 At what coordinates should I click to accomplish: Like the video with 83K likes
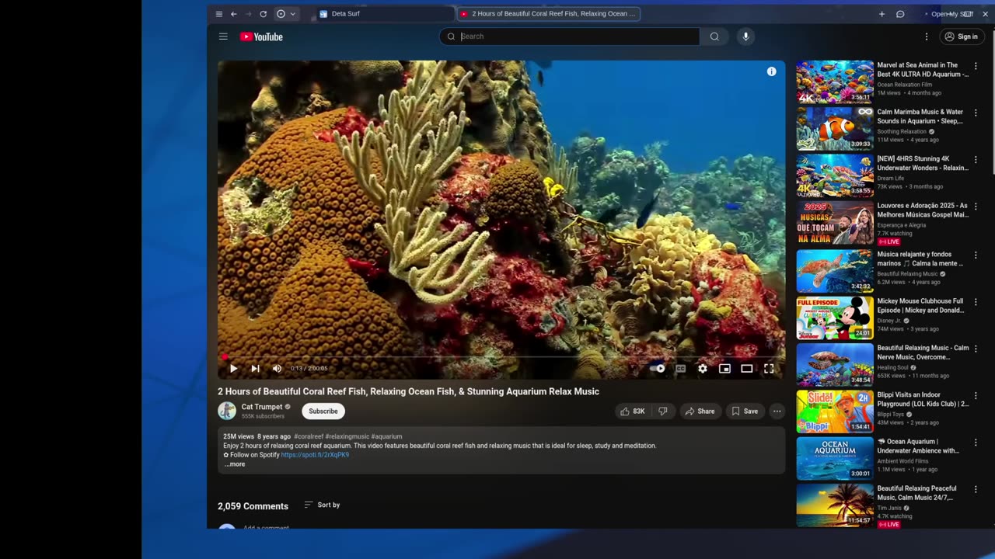(633, 411)
